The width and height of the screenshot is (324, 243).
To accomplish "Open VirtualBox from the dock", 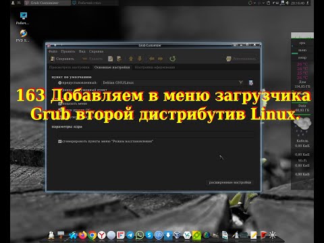I will pyautogui.click(x=178, y=236).
